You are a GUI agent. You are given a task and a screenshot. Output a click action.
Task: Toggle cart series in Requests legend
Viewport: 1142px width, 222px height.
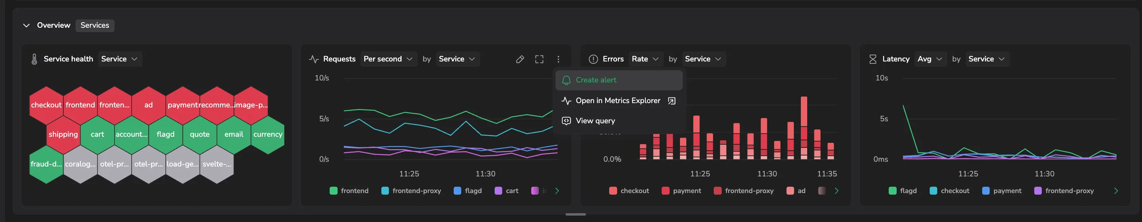pos(507,191)
